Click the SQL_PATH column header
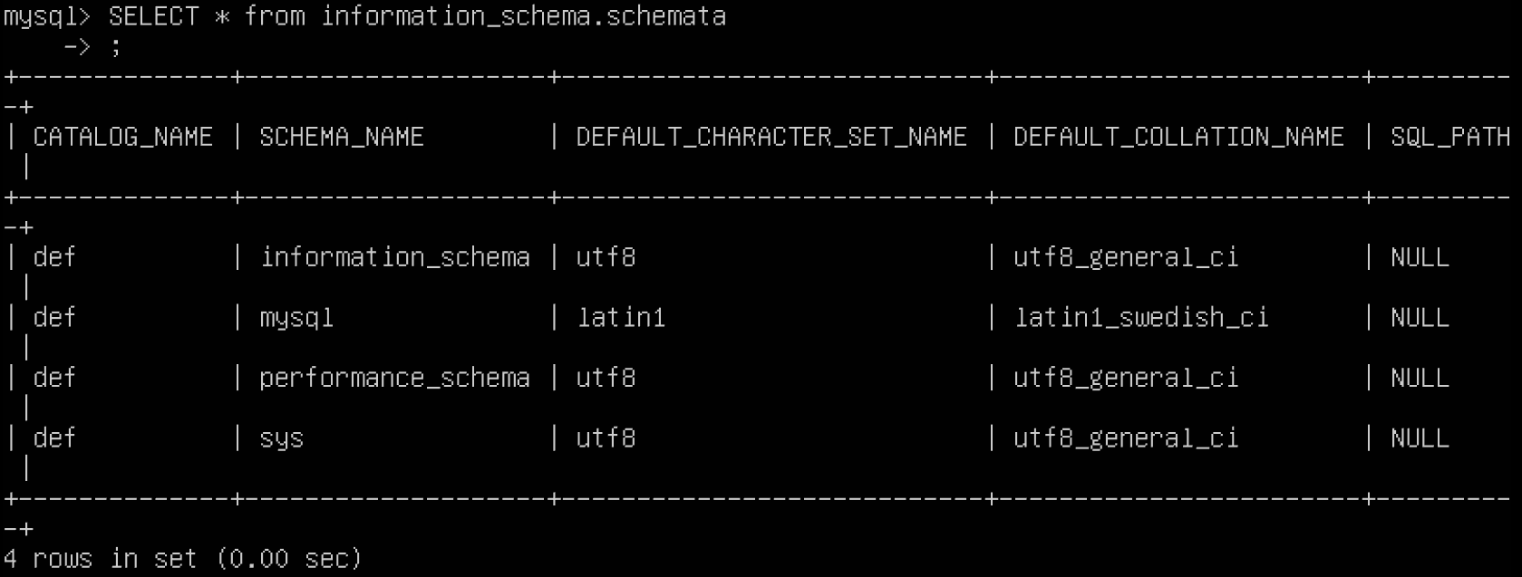1522x577 pixels. click(1450, 137)
